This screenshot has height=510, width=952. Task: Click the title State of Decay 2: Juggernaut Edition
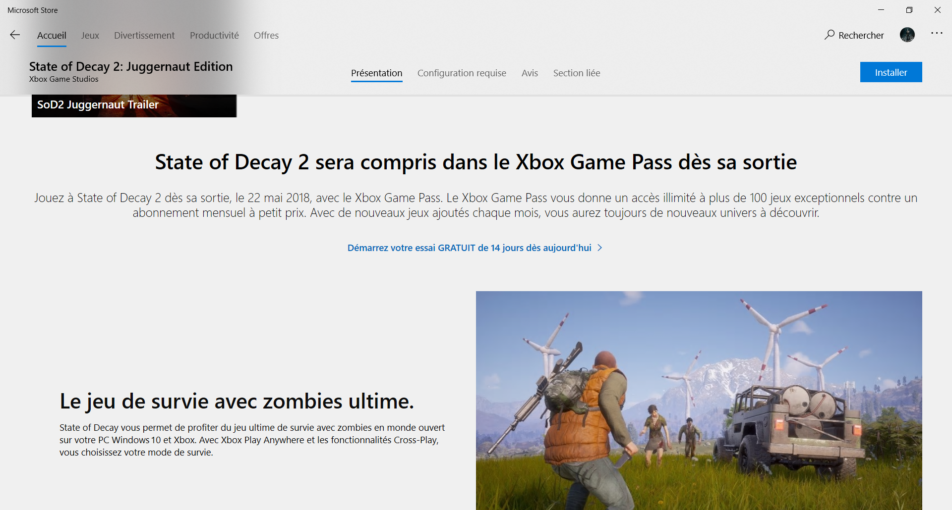pos(131,66)
